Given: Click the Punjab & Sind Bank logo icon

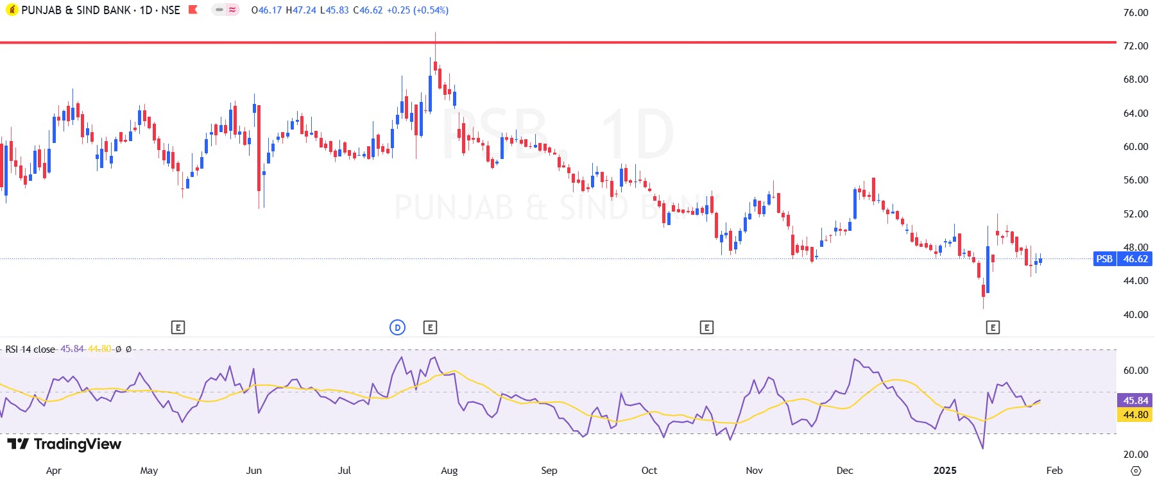Looking at the screenshot, I should point(12,10).
